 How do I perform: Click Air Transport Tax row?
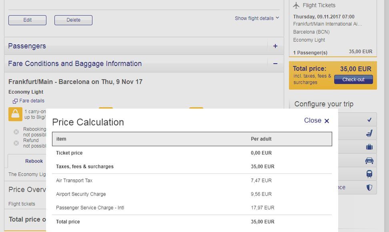pyautogui.click(x=192, y=180)
